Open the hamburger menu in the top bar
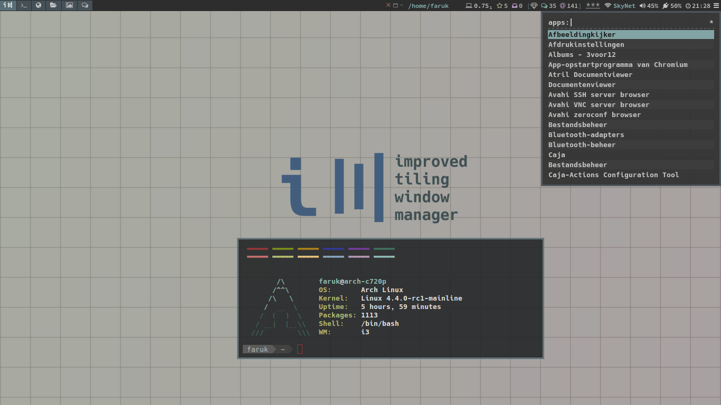Image resolution: width=721 pixels, height=405 pixels. tap(716, 5)
